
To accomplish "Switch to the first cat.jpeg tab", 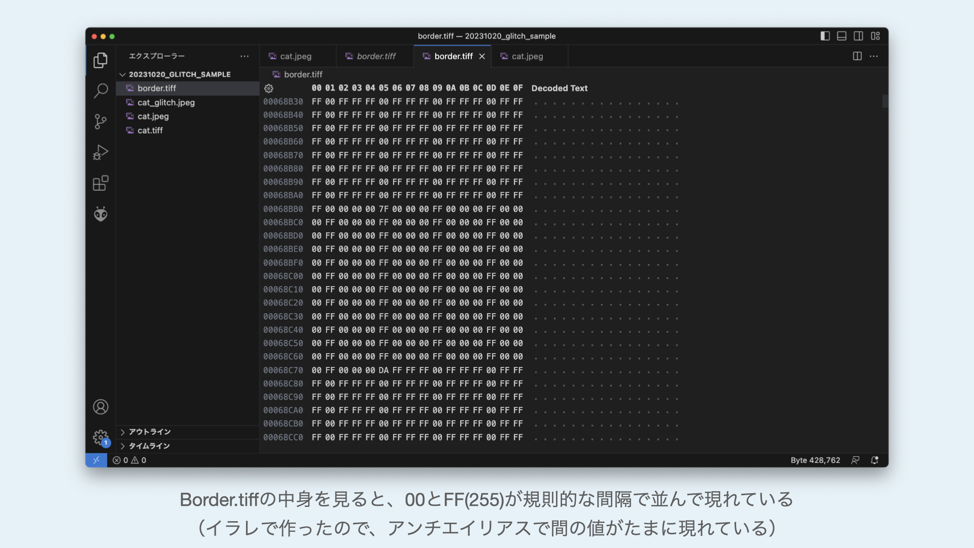I will coord(295,56).
